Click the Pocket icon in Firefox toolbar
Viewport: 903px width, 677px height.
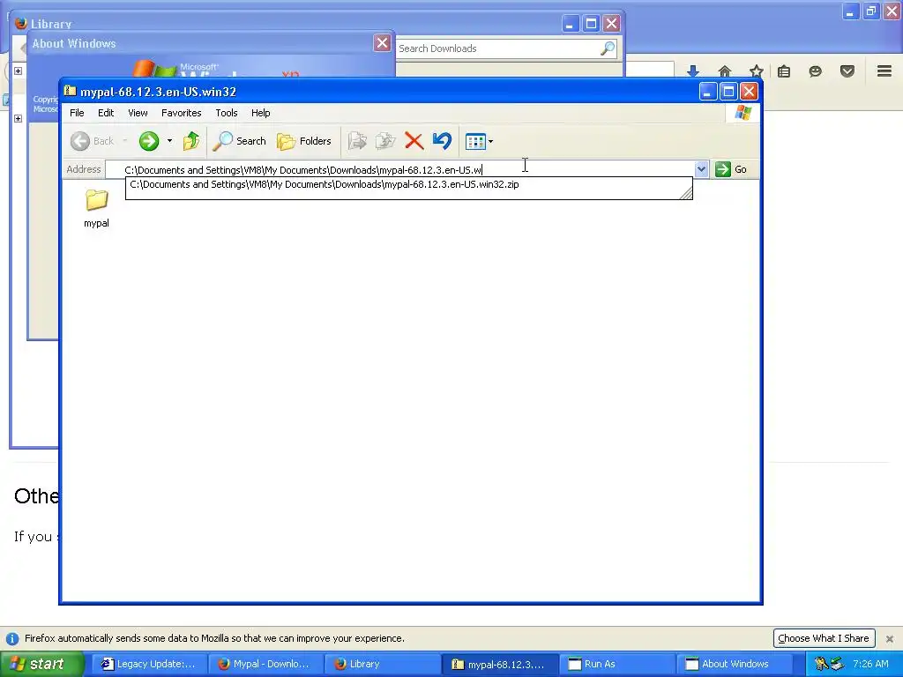click(847, 71)
